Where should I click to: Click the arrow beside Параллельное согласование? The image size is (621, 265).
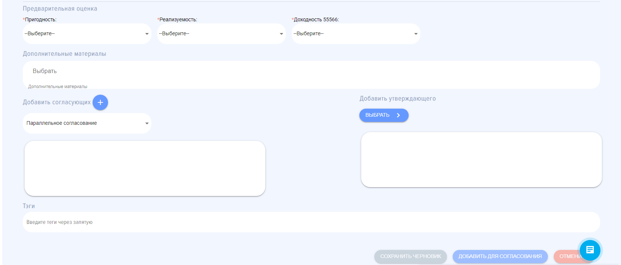pyautogui.click(x=147, y=123)
